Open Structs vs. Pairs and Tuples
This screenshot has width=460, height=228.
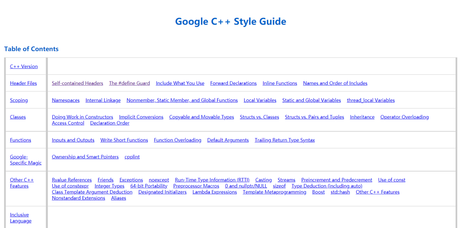click(x=315, y=117)
